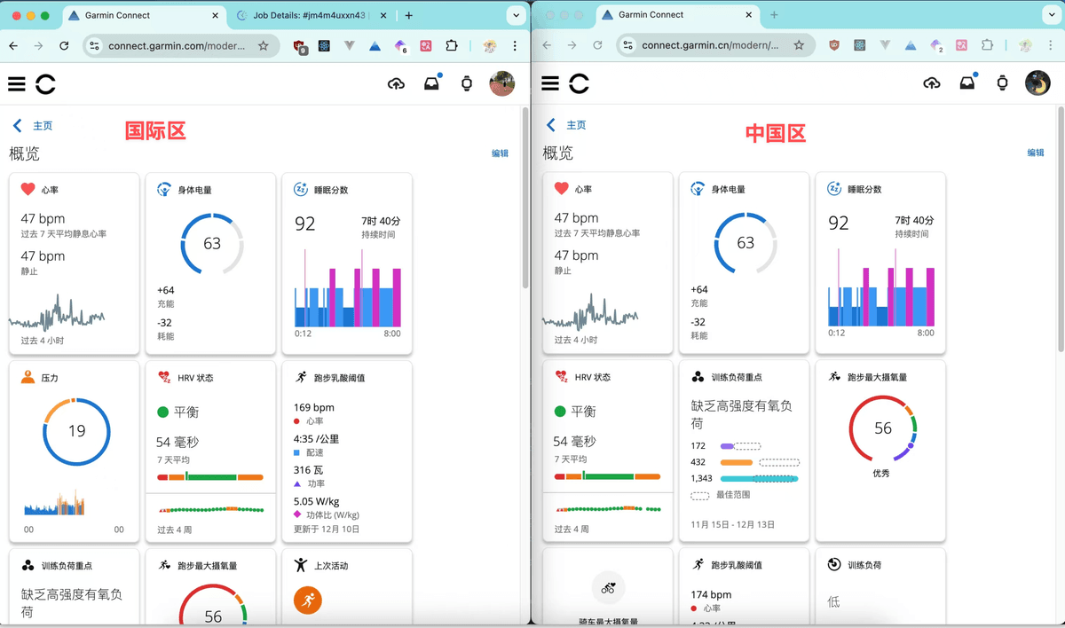
Task: Open tab search dropdown in left browser
Action: click(x=516, y=16)
